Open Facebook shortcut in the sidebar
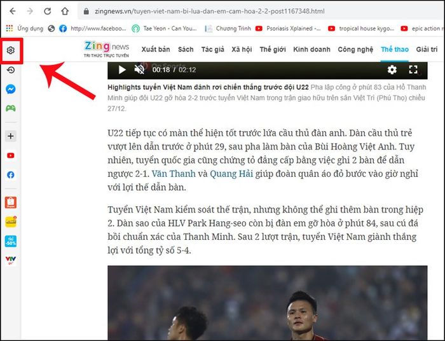This screenshot has height=341, width=445. click(11, 174)
